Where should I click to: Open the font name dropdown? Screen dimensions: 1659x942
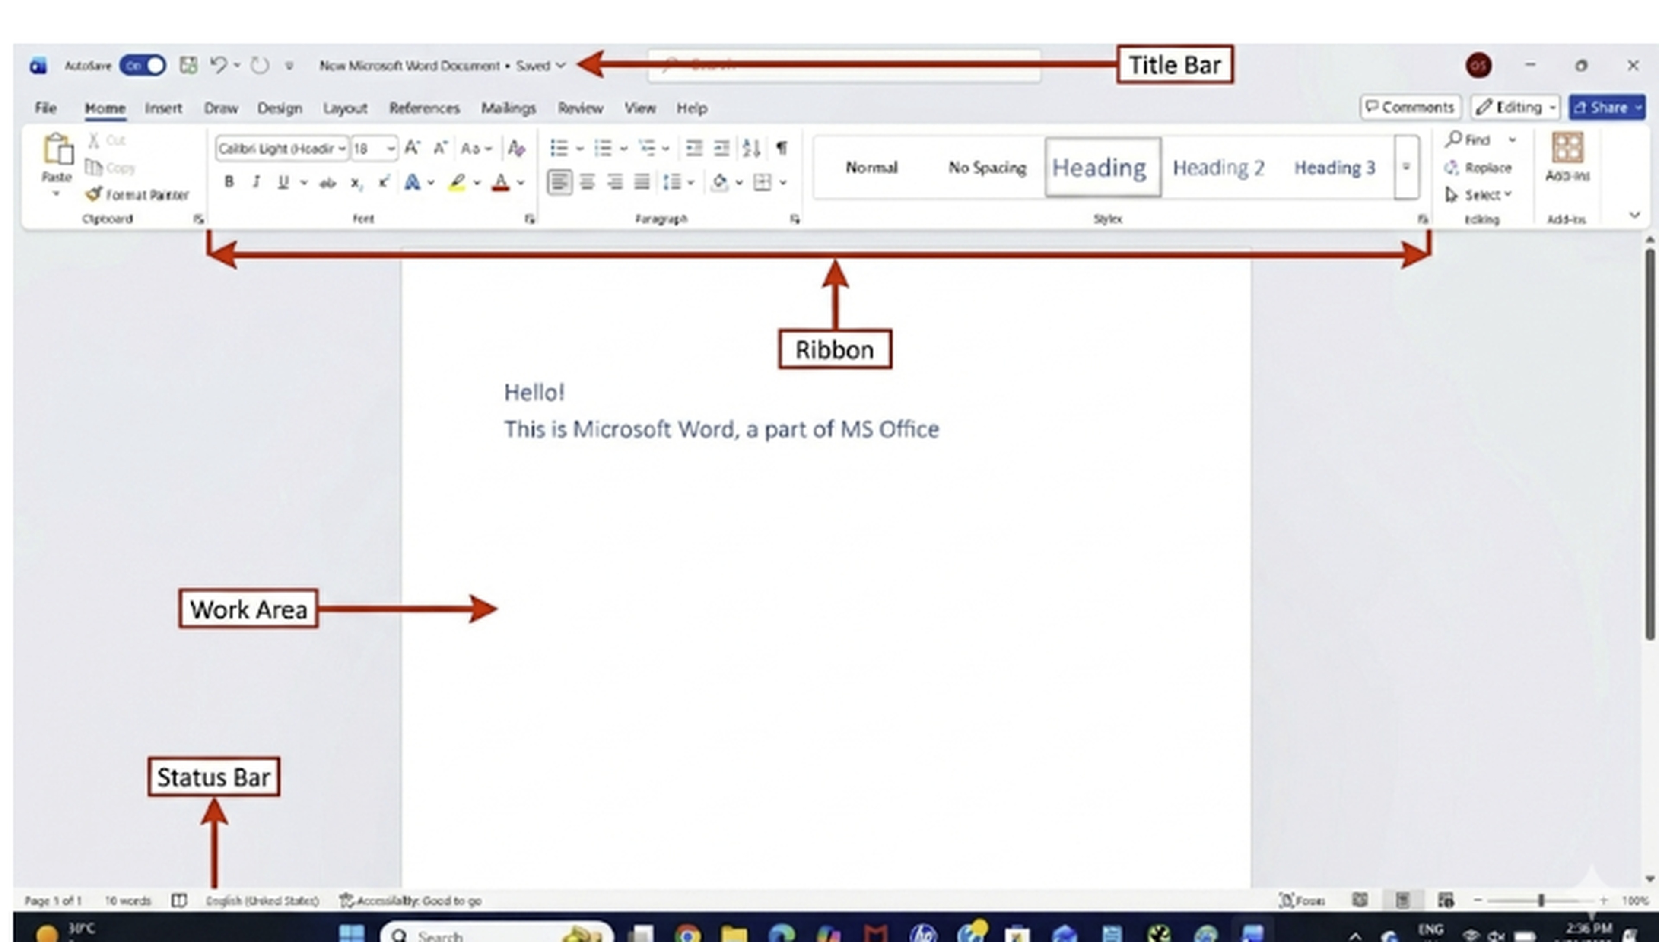342,149
